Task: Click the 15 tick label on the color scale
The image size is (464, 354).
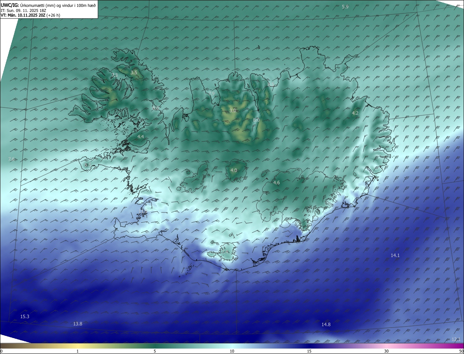Action: click(x=309, y=351)
